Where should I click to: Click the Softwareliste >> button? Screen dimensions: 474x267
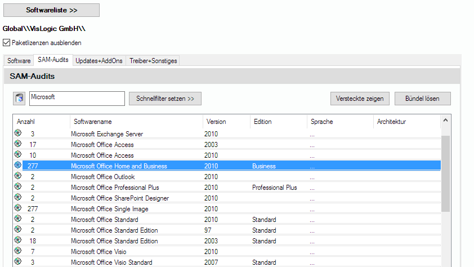(x=51, y=10)
